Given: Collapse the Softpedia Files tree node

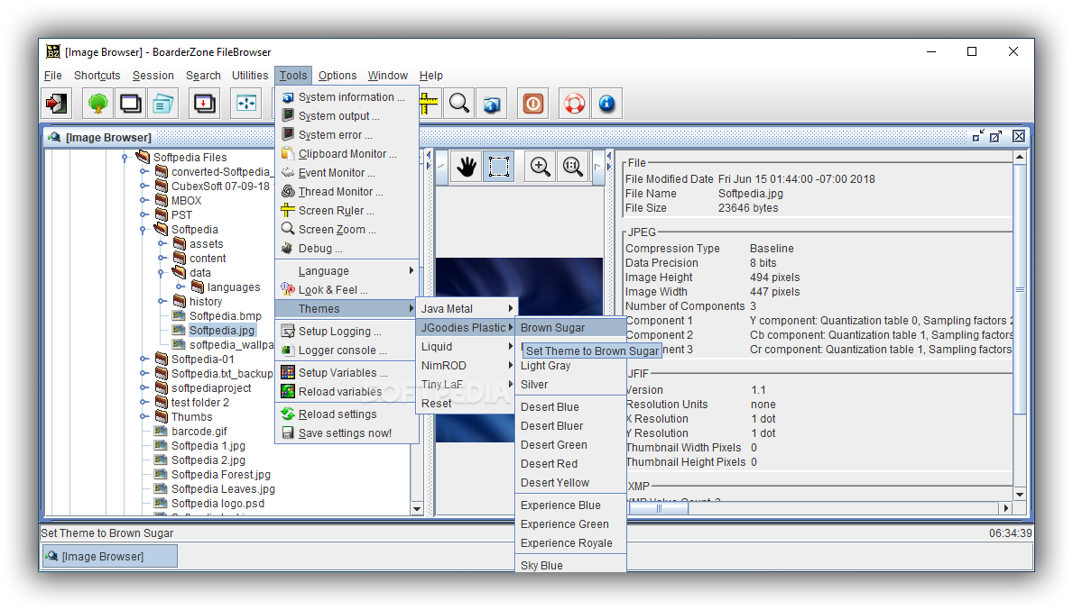Looking at the screenshot, I should point(125,157).
